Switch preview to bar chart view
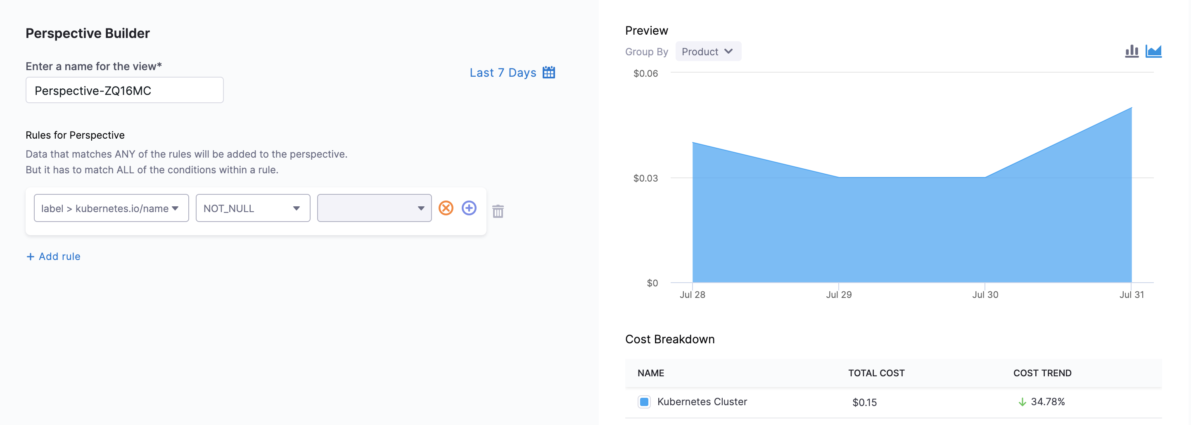The height and width of the screenshot is (425, 1191). (1132, 51)
